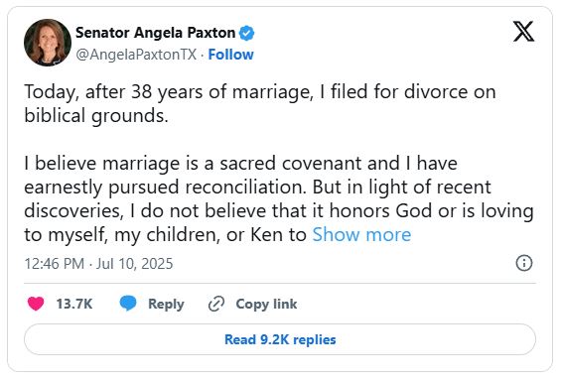Click the 13.7K likes count
The image size is (561, 380).
pos(74,304)
